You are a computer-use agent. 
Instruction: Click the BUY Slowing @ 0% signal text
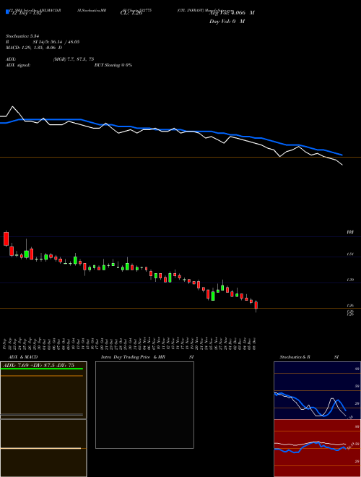click(x=113, y=65)
